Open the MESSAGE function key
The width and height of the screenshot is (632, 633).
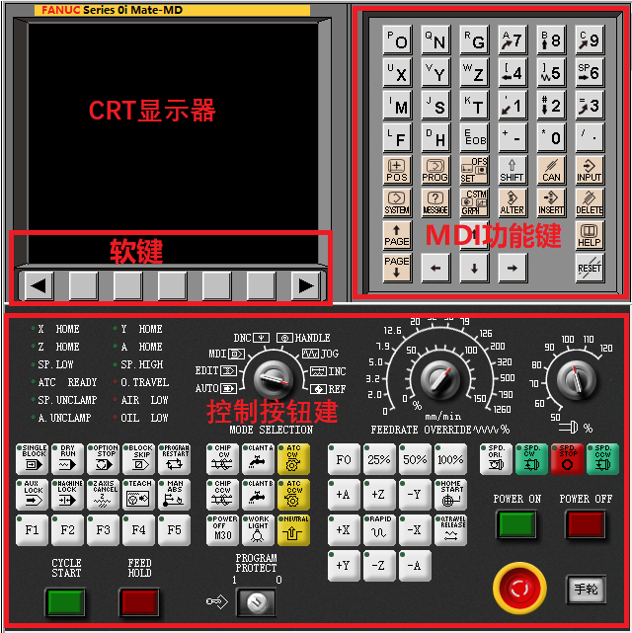click(x=435, y=203)
